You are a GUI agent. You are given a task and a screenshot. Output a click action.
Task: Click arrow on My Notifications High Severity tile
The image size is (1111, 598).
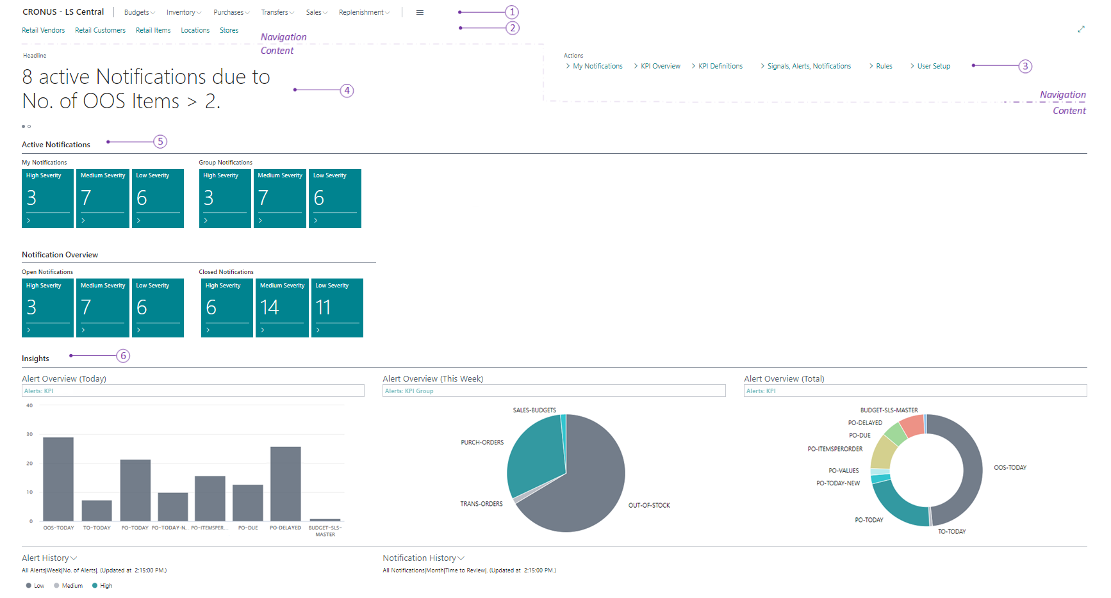click(29, 220)
